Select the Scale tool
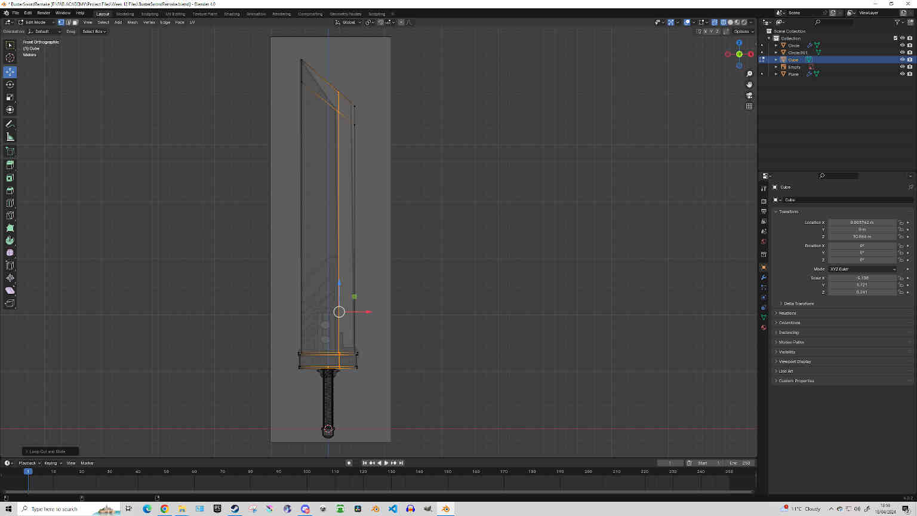The height and width of the screenshot is (516, 917). pos(10,97)
